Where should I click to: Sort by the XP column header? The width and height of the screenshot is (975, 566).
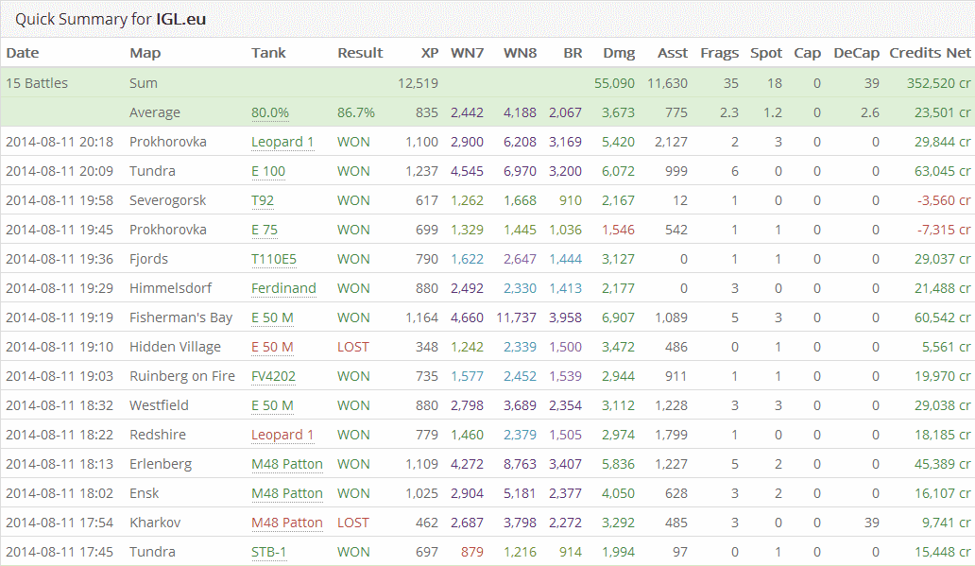coord(430,53)
